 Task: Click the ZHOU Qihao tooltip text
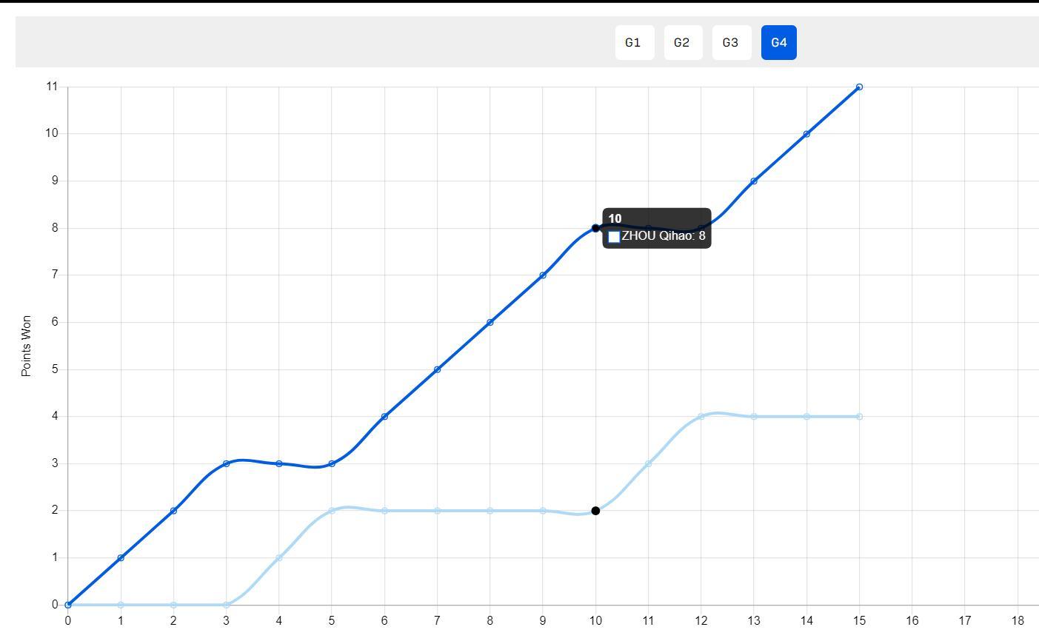(x=664, y=236)
